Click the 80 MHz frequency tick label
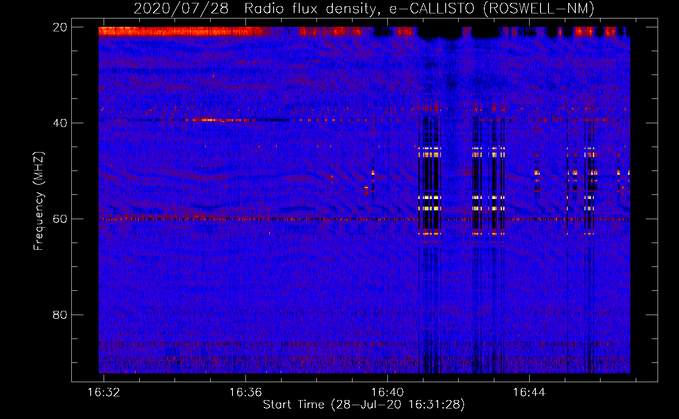Viewport: 679px width, 419px height. 60,315
